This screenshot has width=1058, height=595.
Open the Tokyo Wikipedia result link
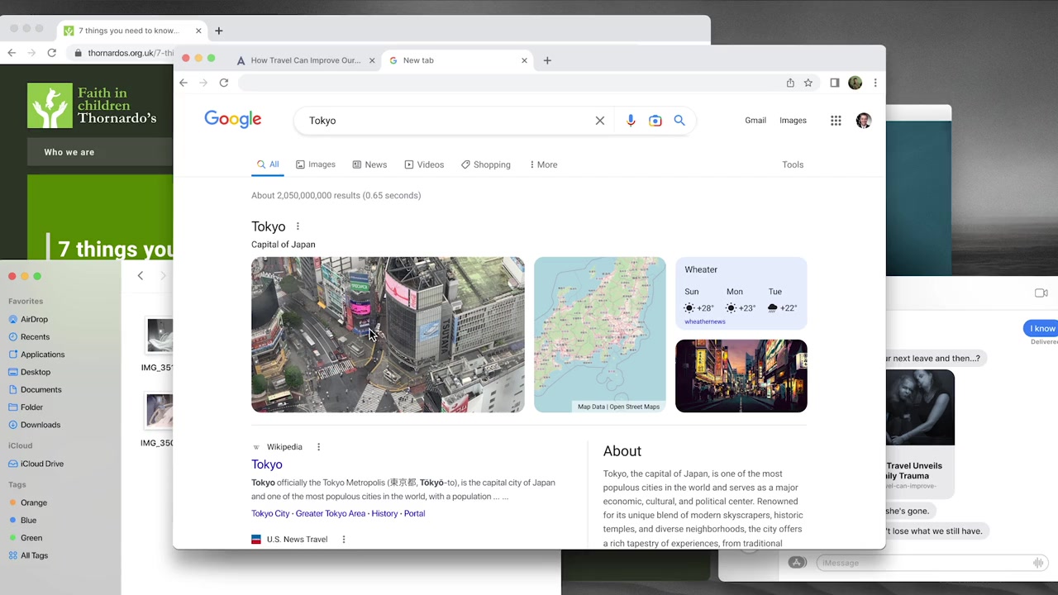point(267,464)
